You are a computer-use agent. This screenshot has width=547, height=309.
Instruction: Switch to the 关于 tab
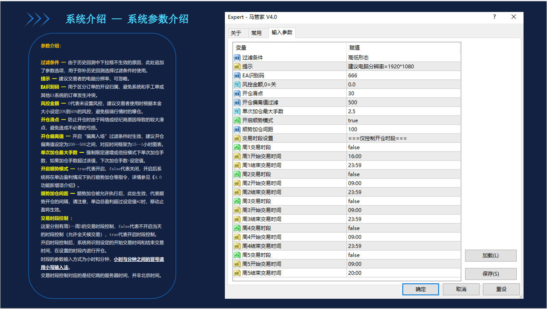tap(236, 33)
